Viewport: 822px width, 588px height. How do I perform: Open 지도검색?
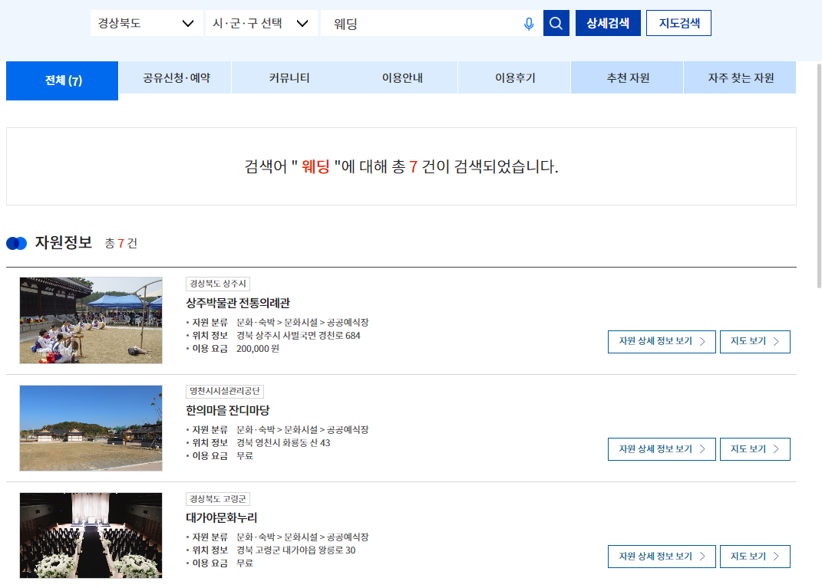click(x=678, y=22)
